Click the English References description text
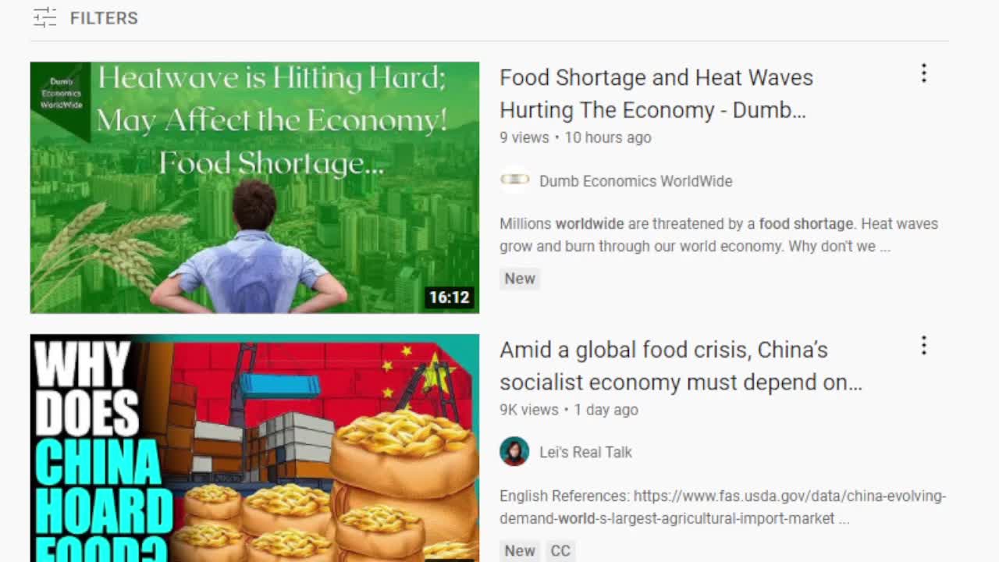Image resolution: width=999 pixels, height=562 pixels. point(723,507)
